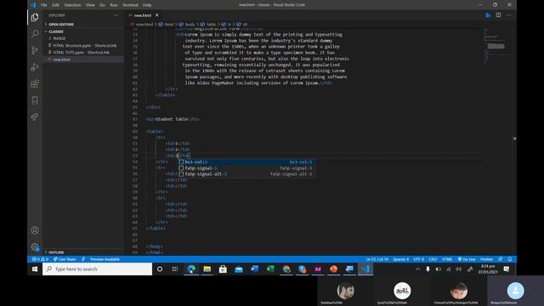Open the Extensions view

35,83
